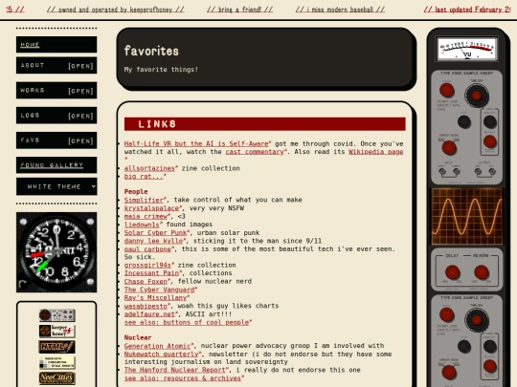Image resolution: width=517 pixels, height=387 pixels.
Task: Open the Solar Cyber Punk link
Action: click(x=157, y=232)
